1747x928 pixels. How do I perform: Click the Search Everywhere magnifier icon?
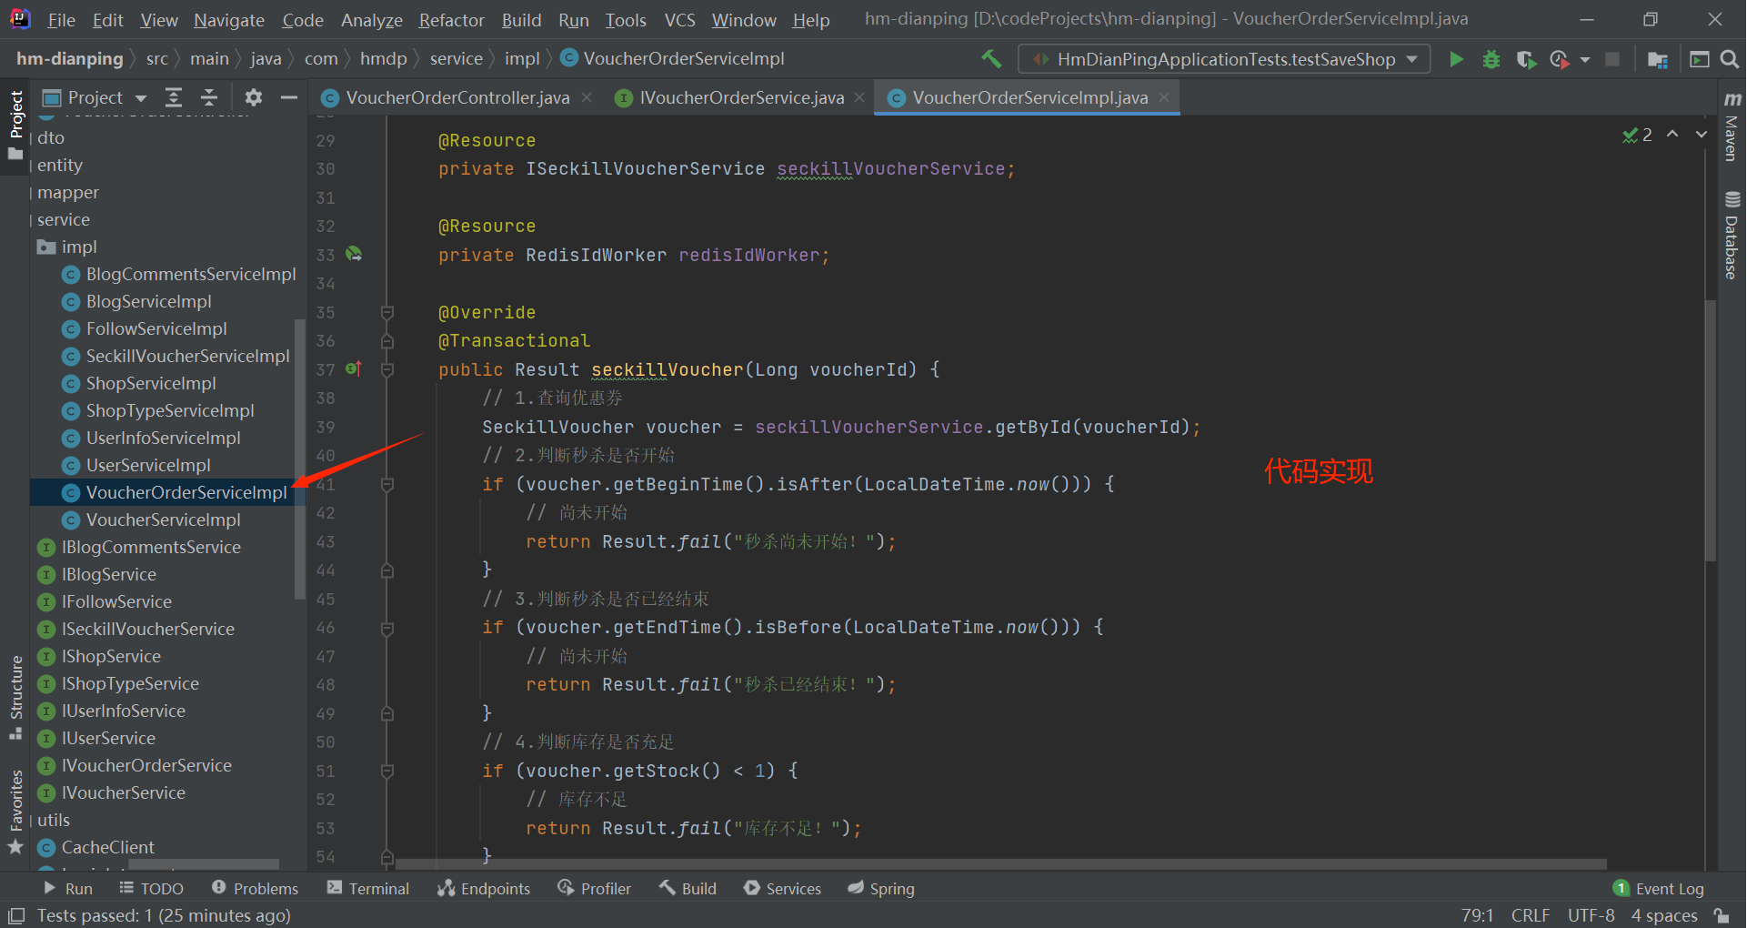coord(1730,59)
